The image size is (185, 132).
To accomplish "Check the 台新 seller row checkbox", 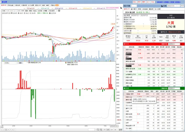I will point(124,123).
